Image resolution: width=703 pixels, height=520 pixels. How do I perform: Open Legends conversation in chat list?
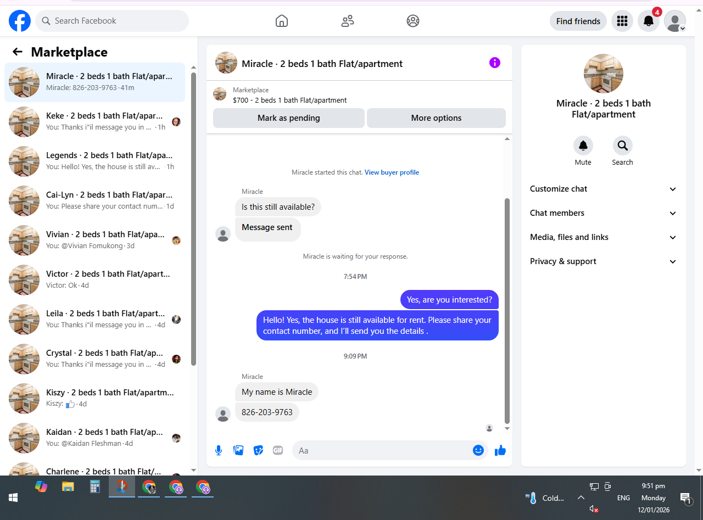(x=94, y=161)
